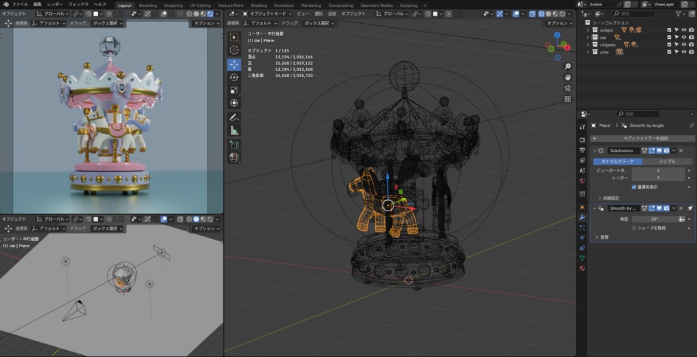Choose the Measure tool in the viewport toolbar

pos(233,130)
